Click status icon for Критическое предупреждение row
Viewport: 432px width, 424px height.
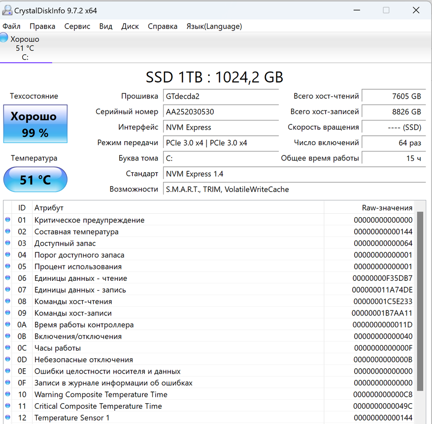click(7, 220)
